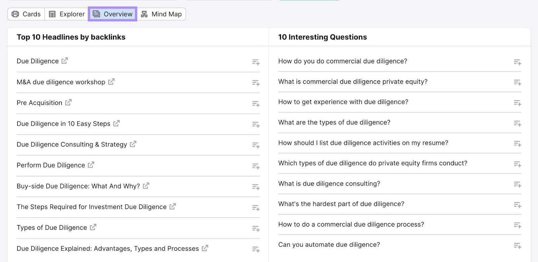
Task: Add the commercial due diligence question to list
Action: (517, 62)
